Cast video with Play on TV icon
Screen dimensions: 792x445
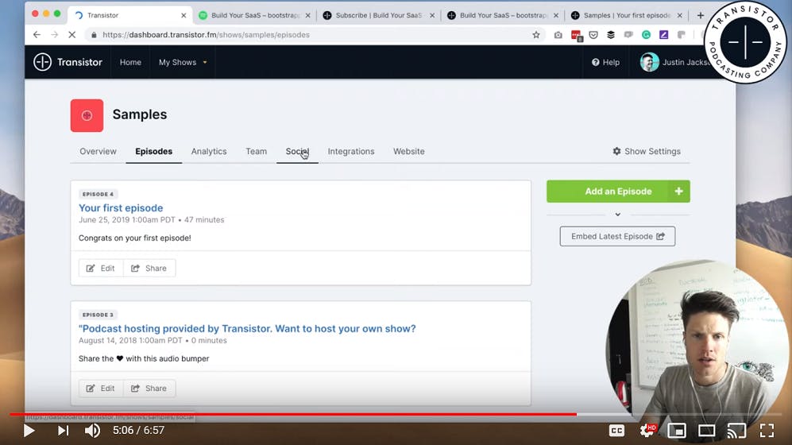736,431
